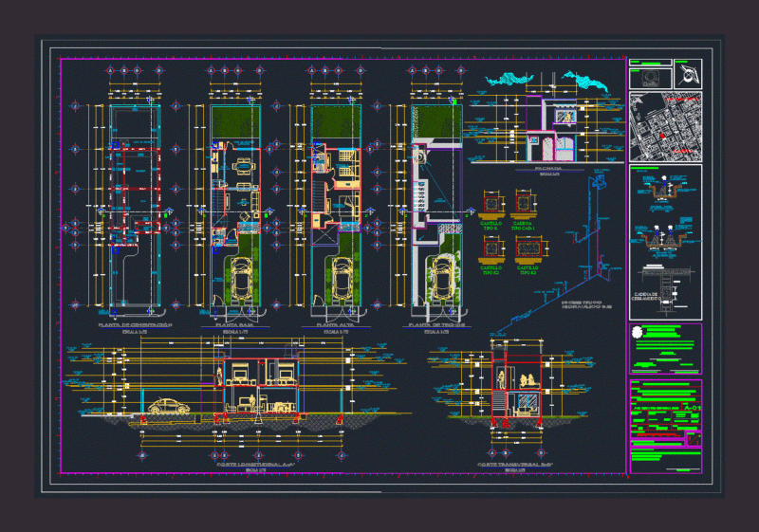Click the hydraulic isometric diagram label

(x=586, y=304)
